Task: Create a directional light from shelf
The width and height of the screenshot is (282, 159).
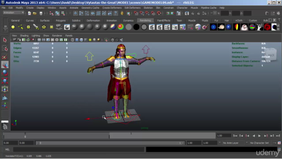Action: coord(21,27)
